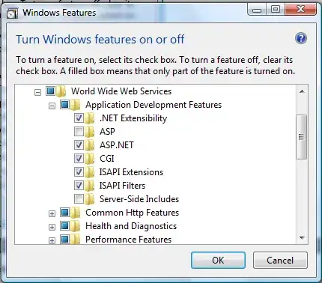This screenshot has width=322, height=283.
Task: Select the ISAPI Filters label text
Action: (122, 186)
